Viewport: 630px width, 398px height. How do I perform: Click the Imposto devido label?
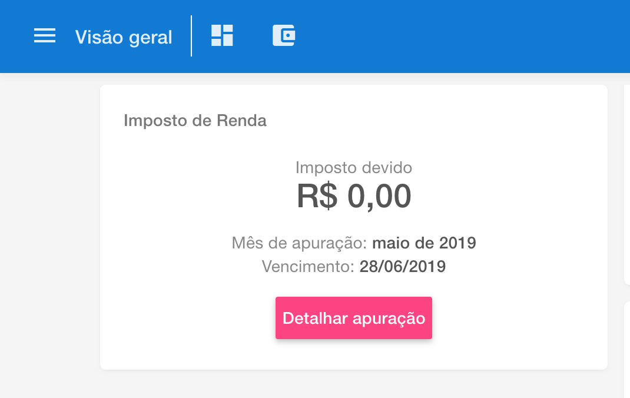354,168
